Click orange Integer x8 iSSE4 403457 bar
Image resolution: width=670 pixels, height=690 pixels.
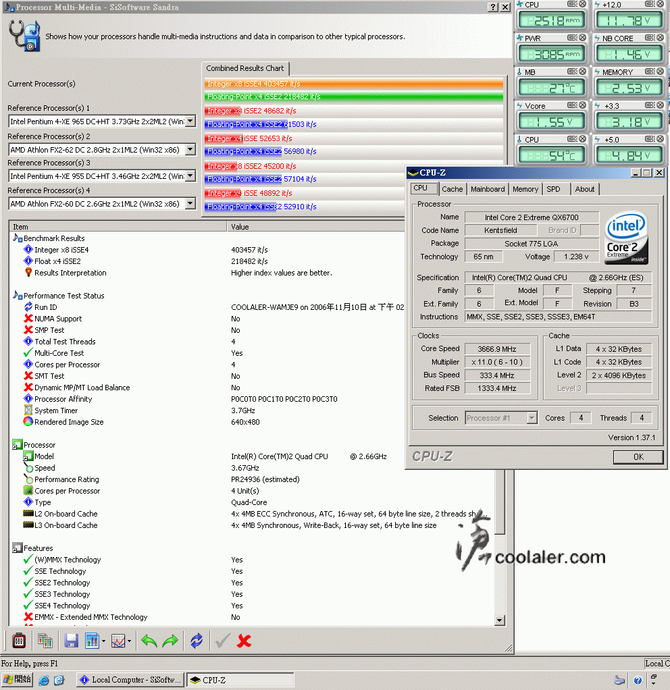(354, 84)
